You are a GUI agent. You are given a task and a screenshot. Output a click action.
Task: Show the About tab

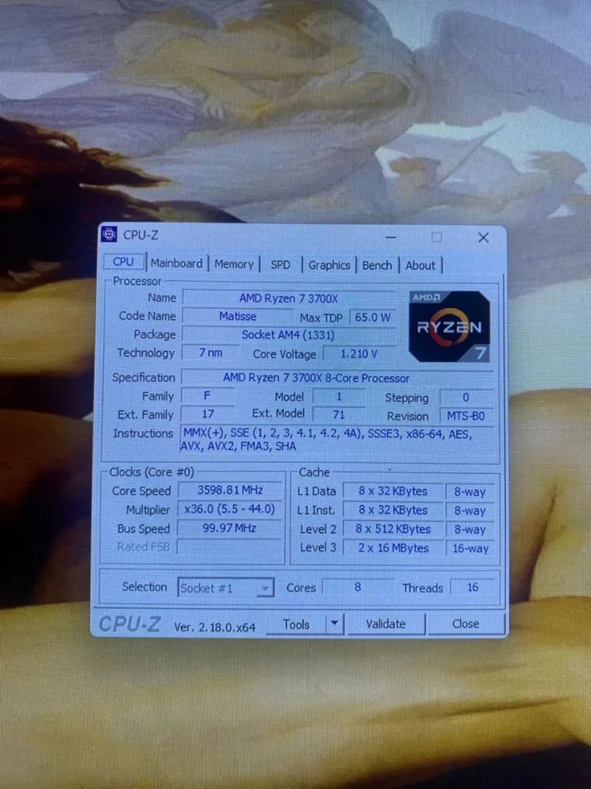[420, 265]
